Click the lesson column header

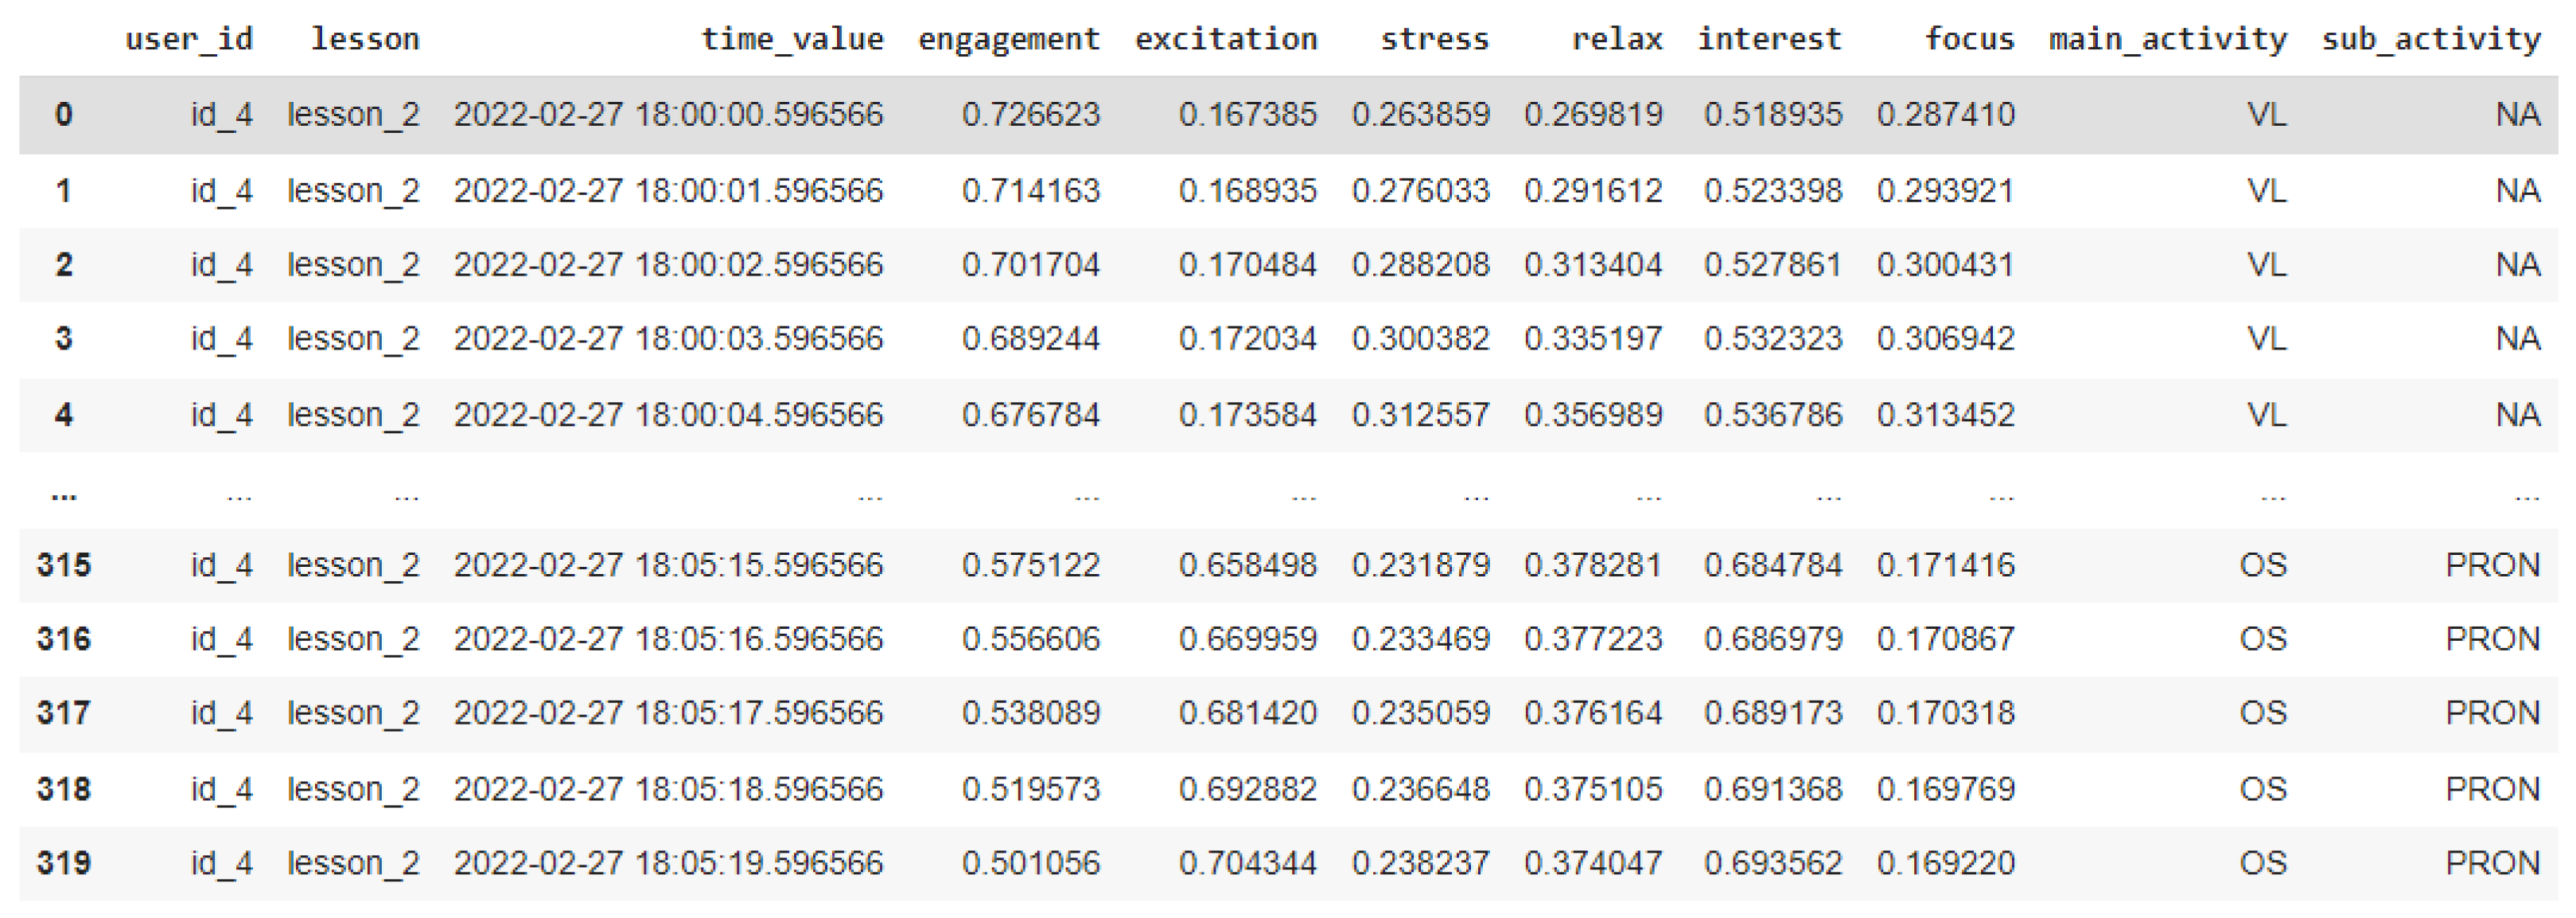[x=364, y=39]
